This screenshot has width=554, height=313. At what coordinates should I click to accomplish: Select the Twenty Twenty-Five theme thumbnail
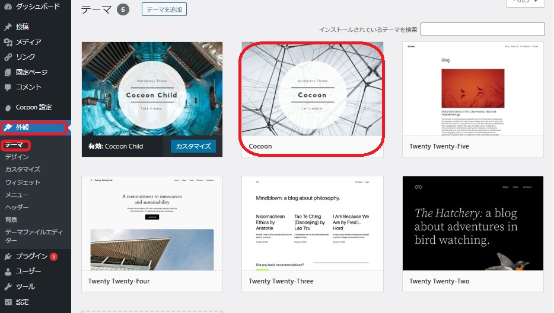click(473, 89)
